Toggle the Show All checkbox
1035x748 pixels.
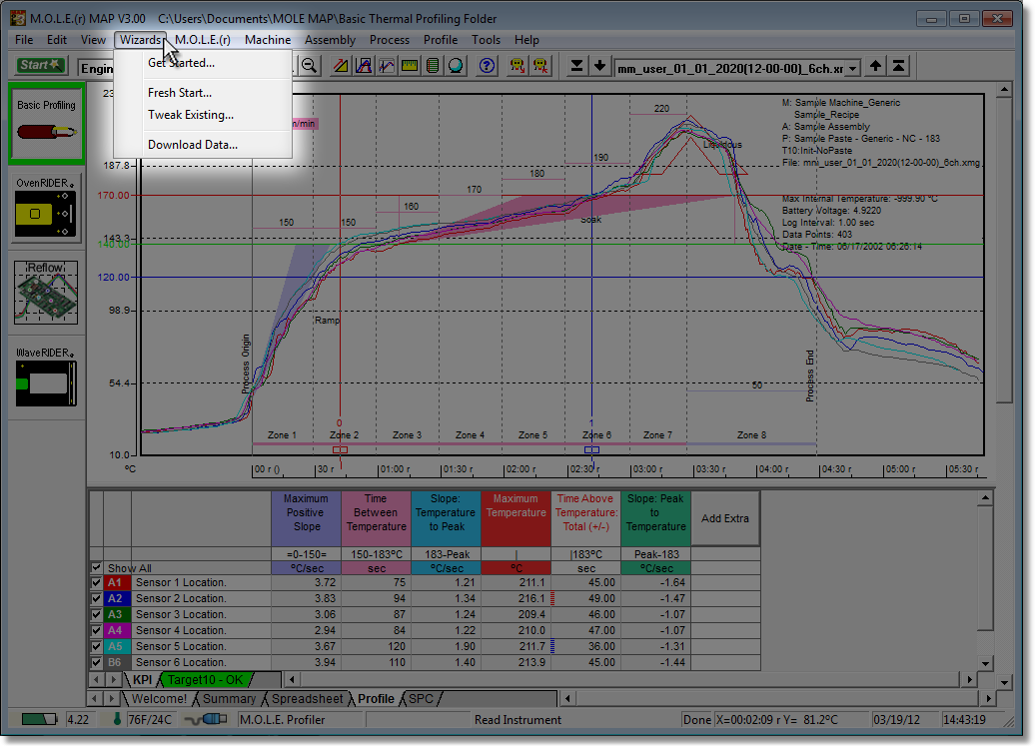96,568
